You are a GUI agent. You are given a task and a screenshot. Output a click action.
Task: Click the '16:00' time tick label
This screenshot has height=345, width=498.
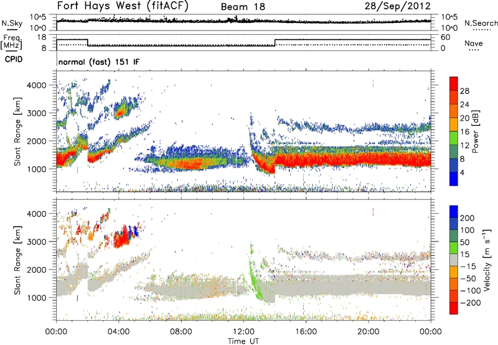coord(306,332)
